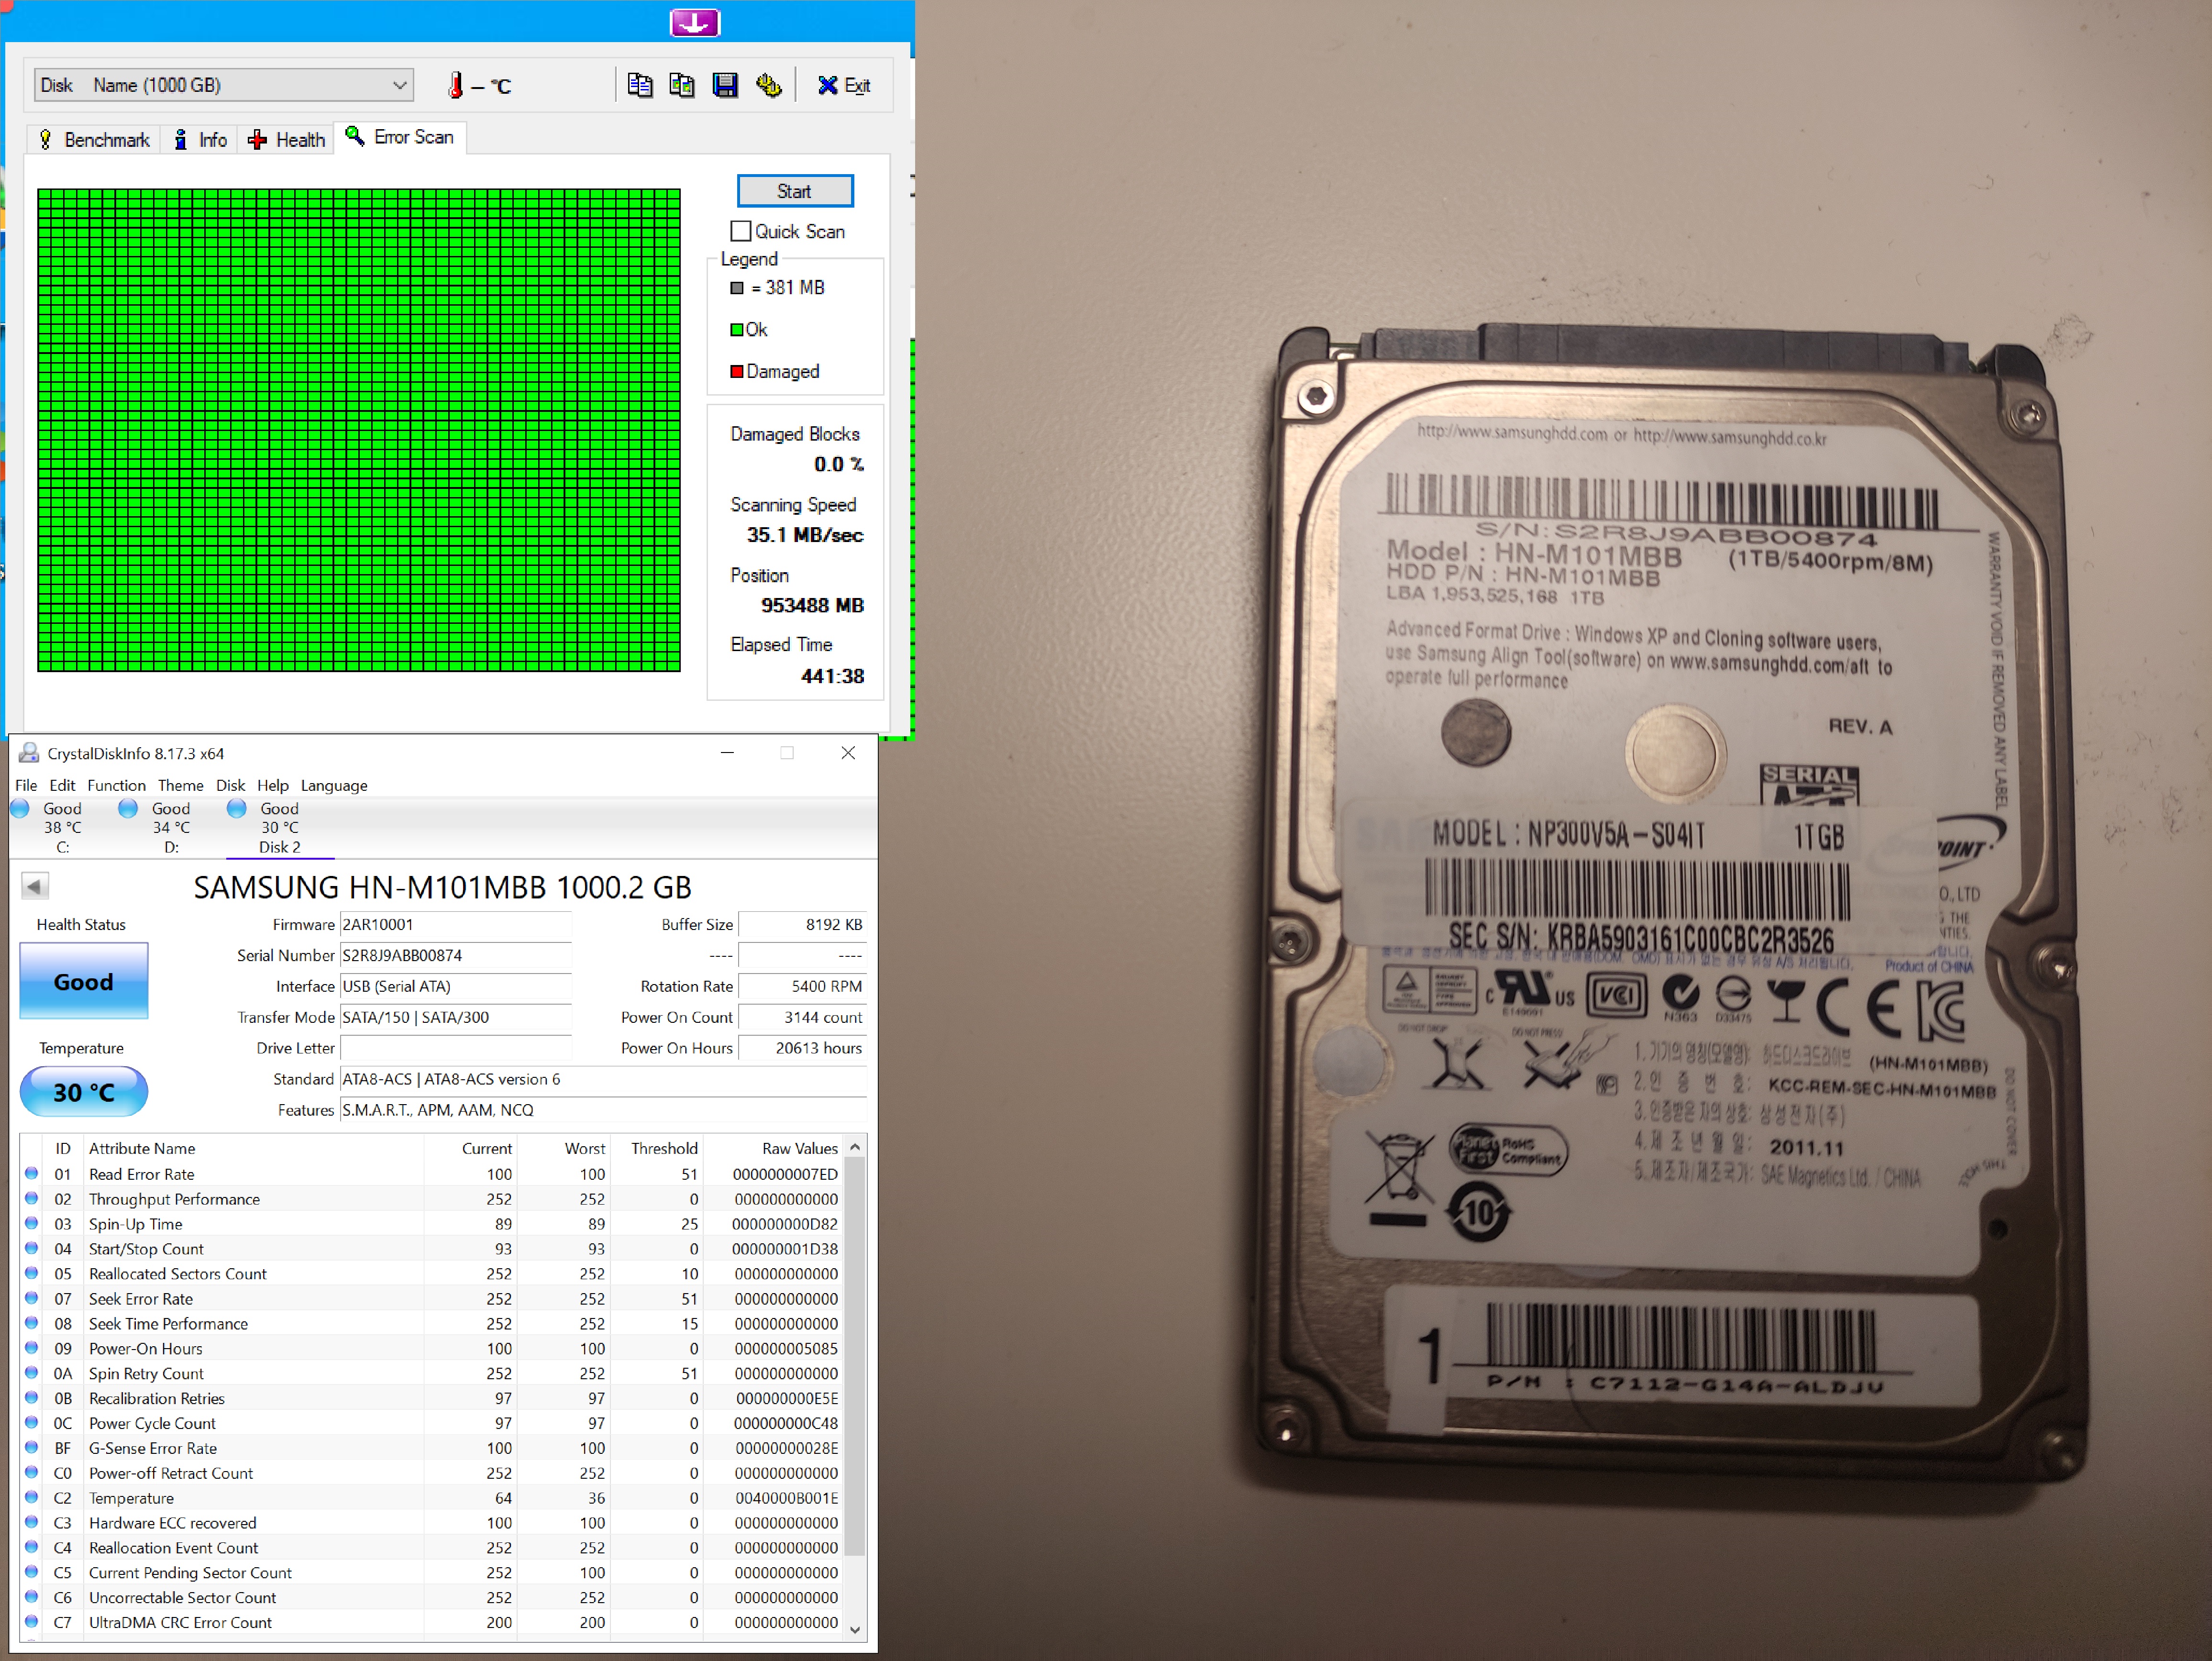
Task: Click the status icon for G-Sense Error Rate
Action: click(31, 1448)
